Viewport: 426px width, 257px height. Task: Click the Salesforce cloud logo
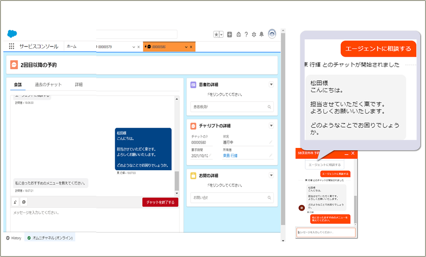12,34
